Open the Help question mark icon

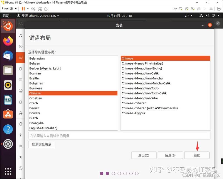8,129
